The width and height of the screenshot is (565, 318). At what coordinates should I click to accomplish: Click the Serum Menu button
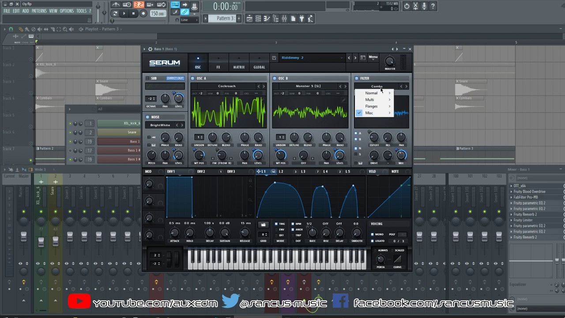tap(373, 57)
